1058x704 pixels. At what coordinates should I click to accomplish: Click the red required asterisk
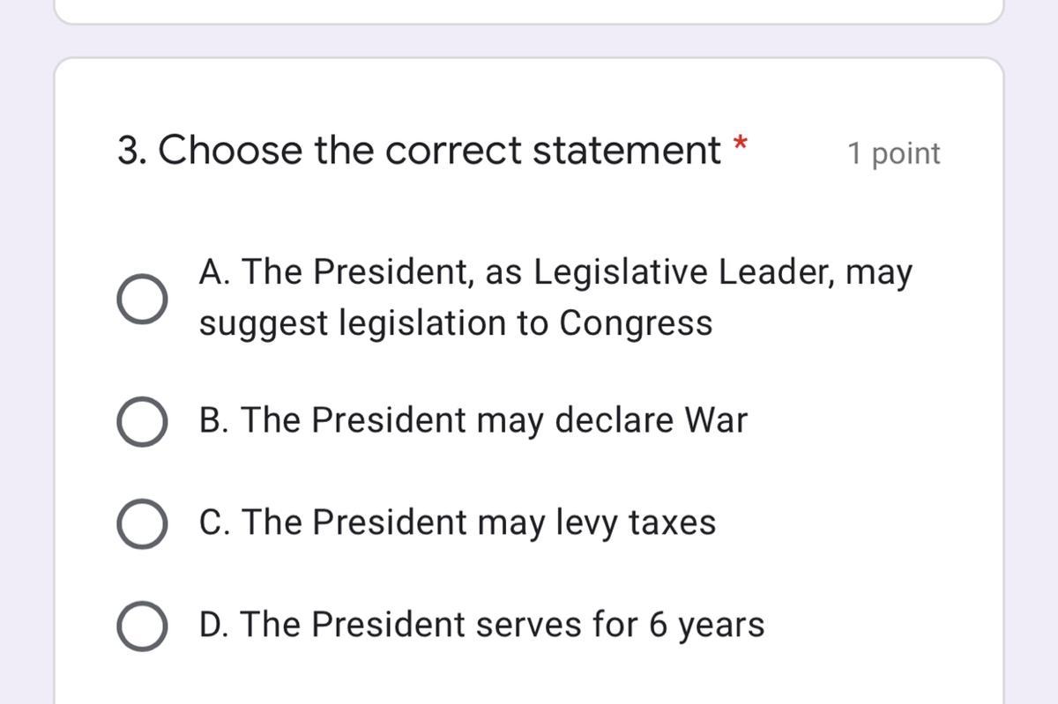[x=741, y=145]
